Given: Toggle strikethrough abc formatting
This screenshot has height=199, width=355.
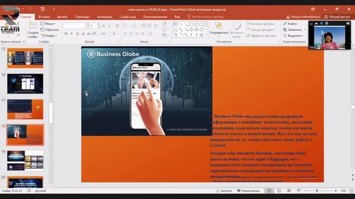Looking at the screenshot, I should [89, 34].
